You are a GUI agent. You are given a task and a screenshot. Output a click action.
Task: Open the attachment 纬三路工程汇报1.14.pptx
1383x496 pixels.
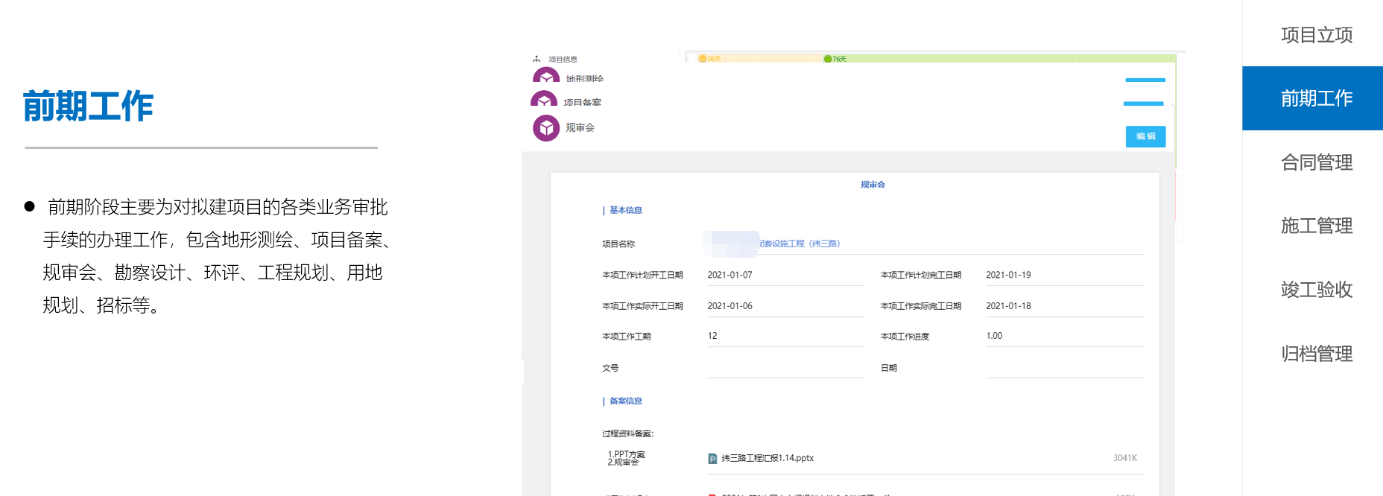pyautogui.click(x=768, y=458)
